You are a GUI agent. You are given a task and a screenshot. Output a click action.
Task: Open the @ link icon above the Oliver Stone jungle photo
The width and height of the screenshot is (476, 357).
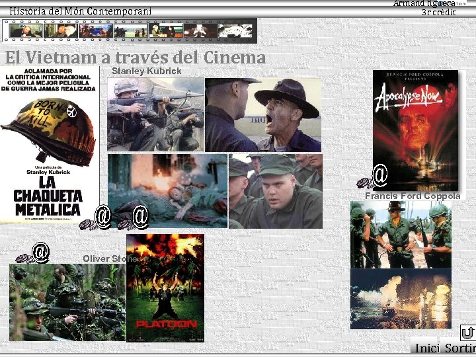(40, 253)
